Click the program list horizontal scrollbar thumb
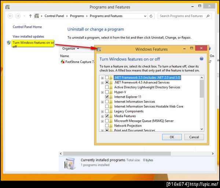Image resolution: width=220 pixels, height=188 pixels. (117, 154)
